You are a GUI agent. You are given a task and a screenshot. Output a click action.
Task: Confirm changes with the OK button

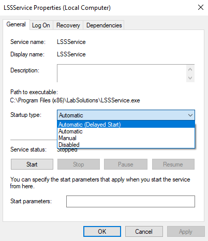[x=102, y=232]
